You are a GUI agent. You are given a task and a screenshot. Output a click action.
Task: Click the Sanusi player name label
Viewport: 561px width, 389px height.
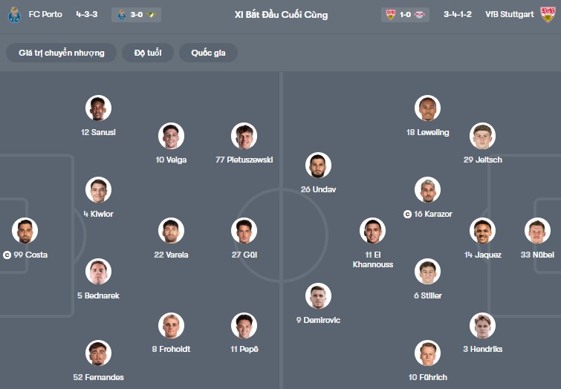98,132
